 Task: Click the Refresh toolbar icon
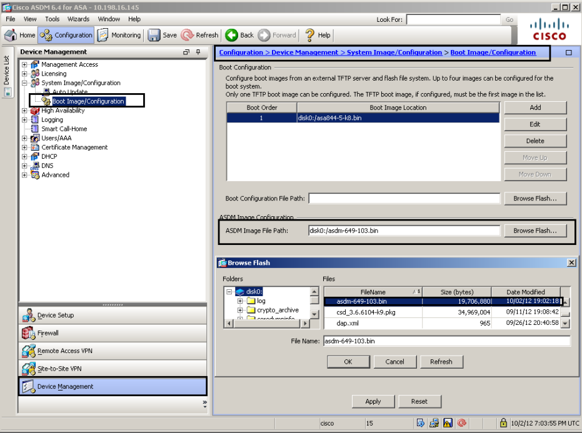pos(187,35)
